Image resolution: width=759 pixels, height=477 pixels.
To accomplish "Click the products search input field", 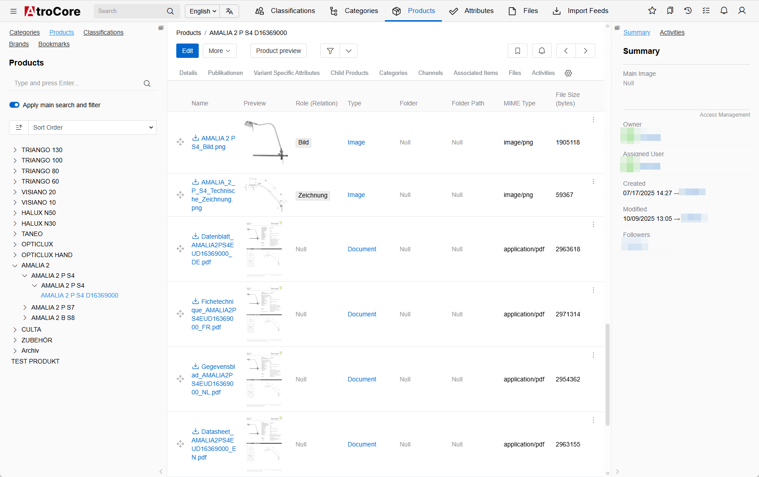I will pos(76,83).
